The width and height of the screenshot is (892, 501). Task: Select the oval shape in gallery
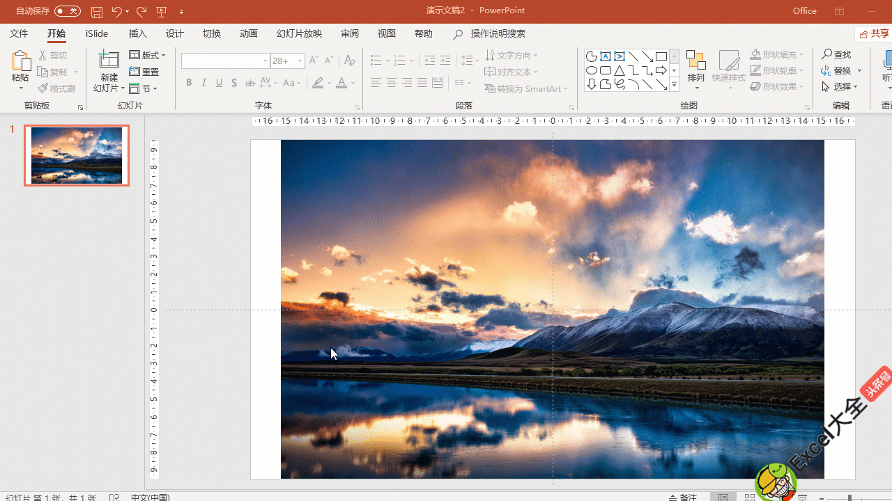[591, 70]
